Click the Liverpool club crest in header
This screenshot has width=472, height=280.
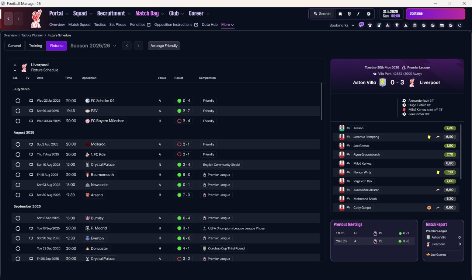coord(37,18)
